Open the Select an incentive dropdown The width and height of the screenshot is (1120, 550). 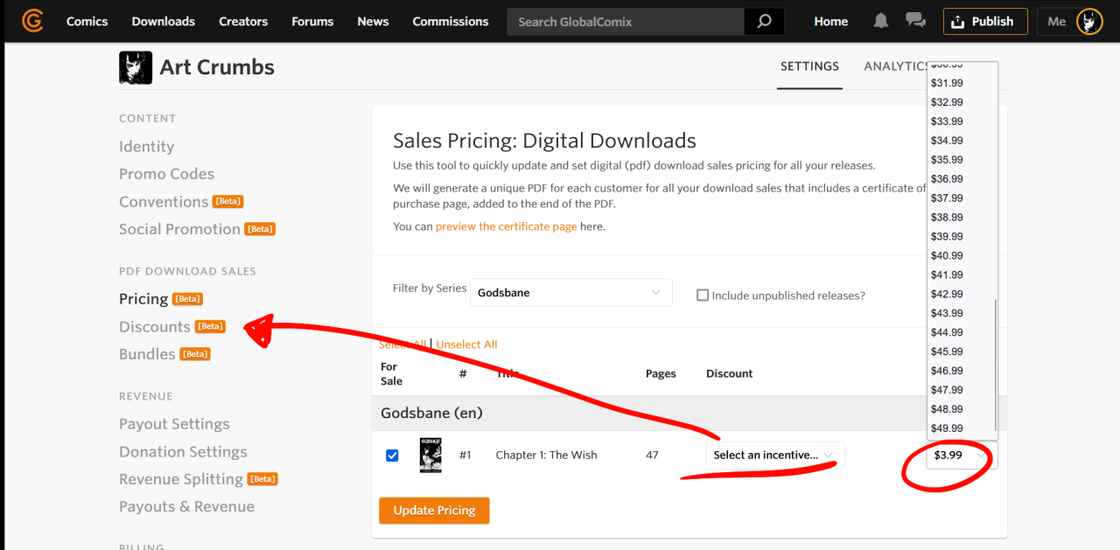pos(775,455)
